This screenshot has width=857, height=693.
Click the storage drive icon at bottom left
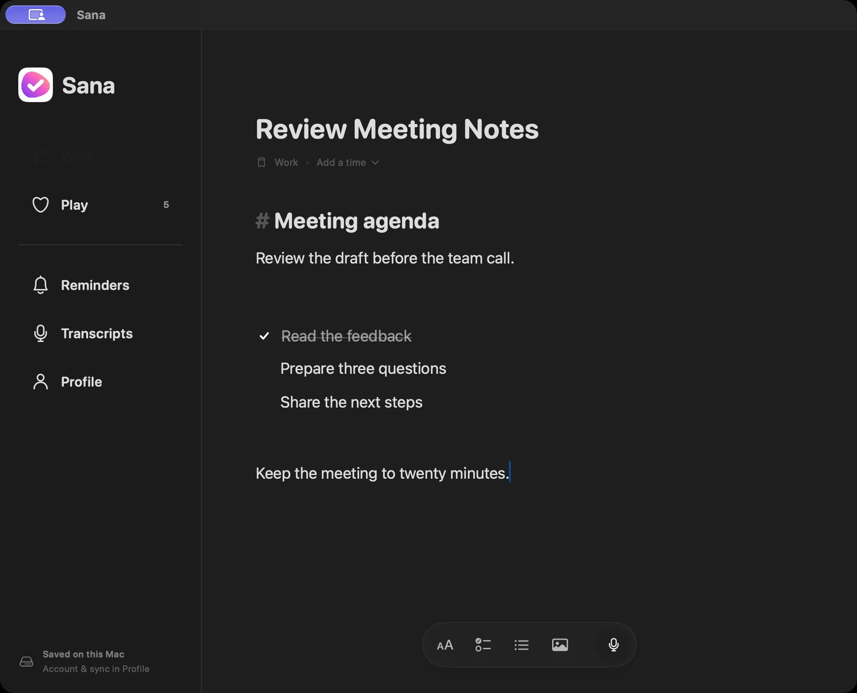click(26, 661)
